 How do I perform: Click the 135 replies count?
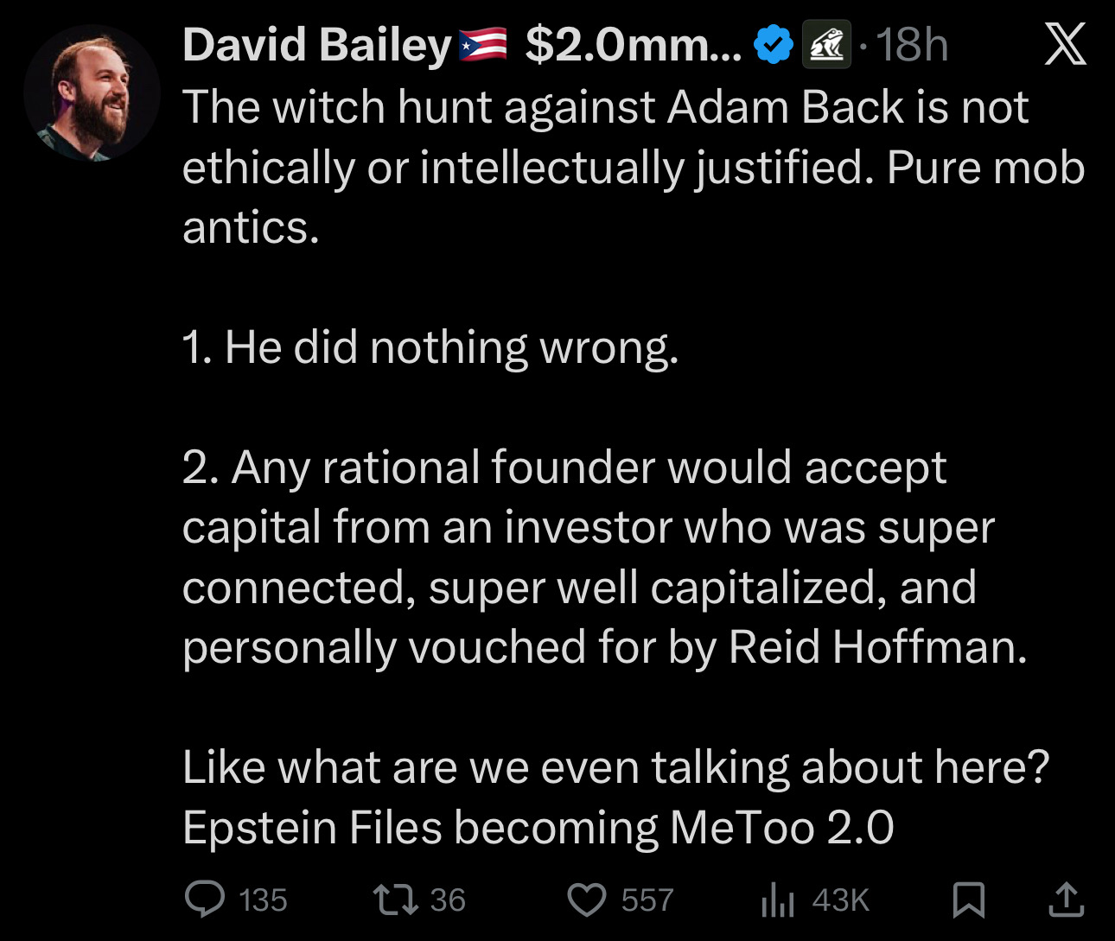coord(263,900)
